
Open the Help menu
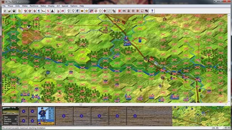coord(82,6)
